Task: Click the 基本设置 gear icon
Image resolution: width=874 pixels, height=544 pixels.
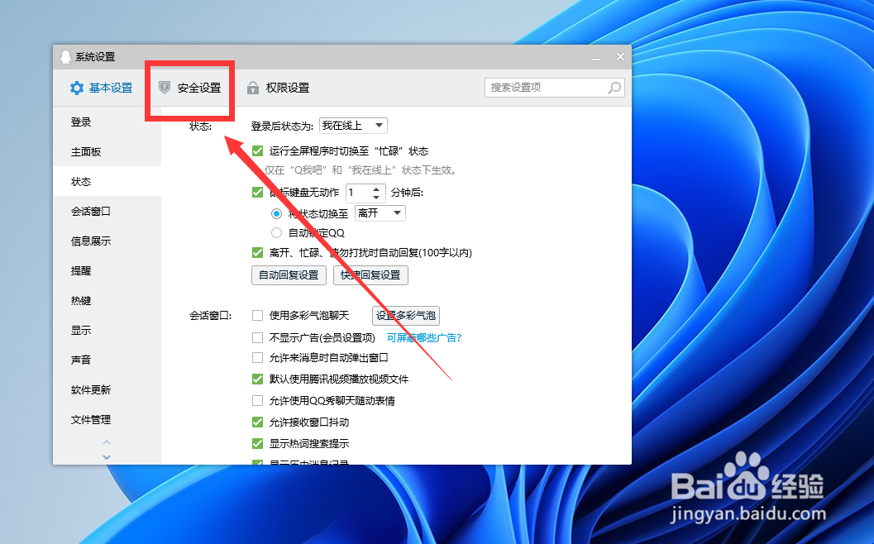Action: pyautogui.click(x=77, y=87)
